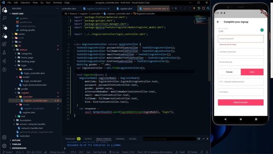Screen dimensions: 273x154
Task: Open the Explorer view in activity bar
Action: (4, 10)
